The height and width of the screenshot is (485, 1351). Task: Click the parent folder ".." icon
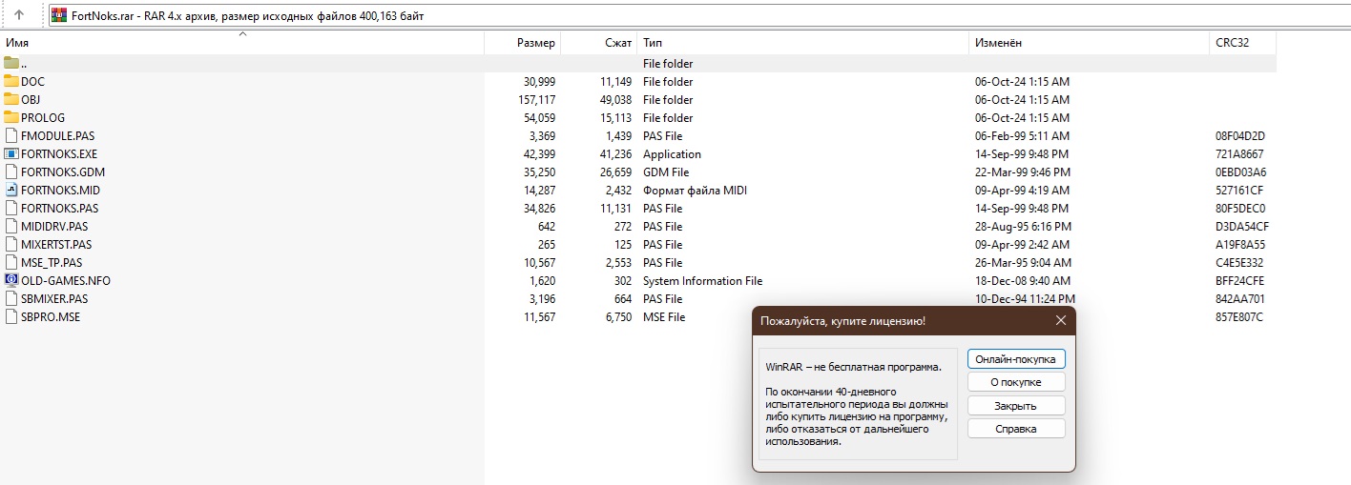pos(11,64)
